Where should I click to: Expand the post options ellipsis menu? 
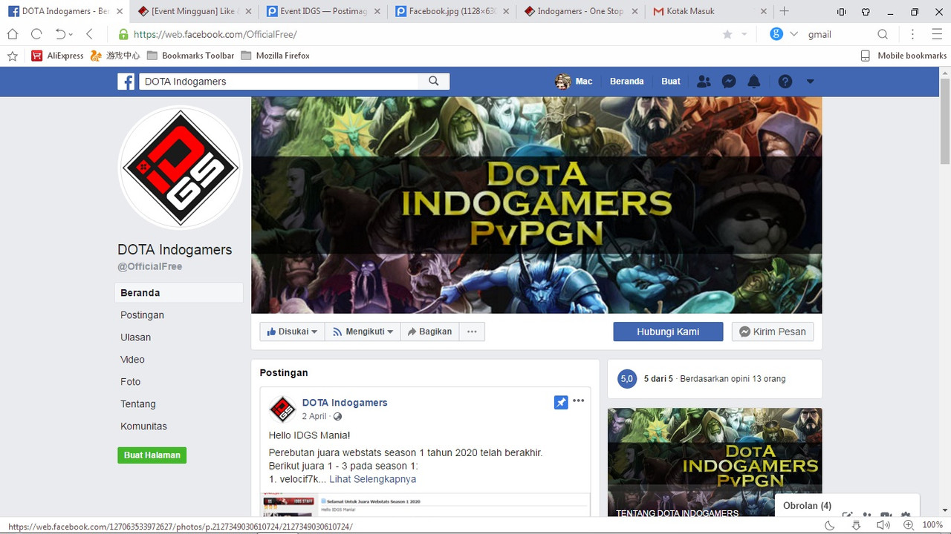point(578,400)
